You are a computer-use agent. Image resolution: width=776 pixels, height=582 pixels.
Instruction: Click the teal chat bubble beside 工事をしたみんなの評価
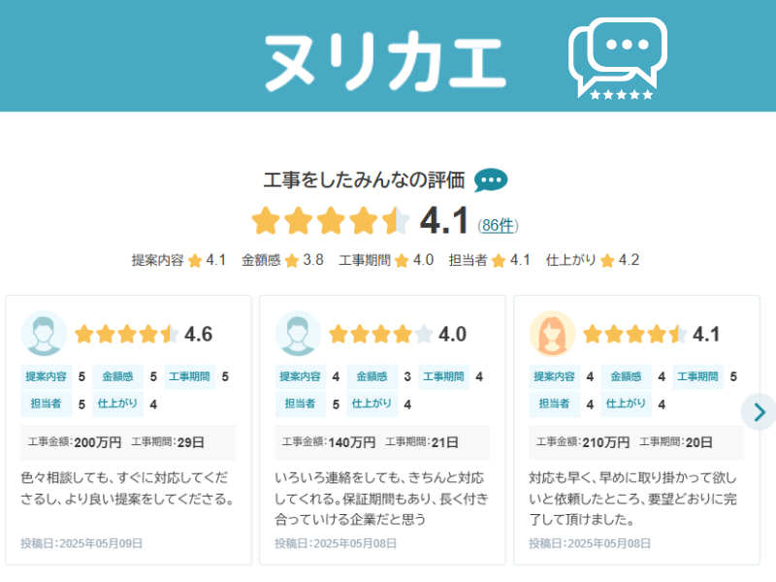pyautogui.click(x=491, y=179)
